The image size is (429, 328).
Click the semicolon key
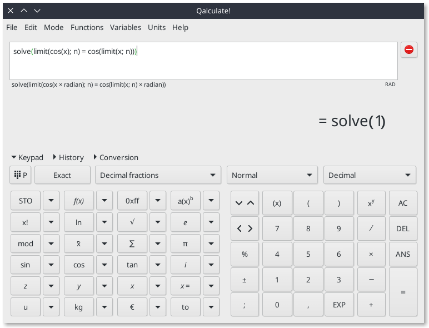coord(245,305)
